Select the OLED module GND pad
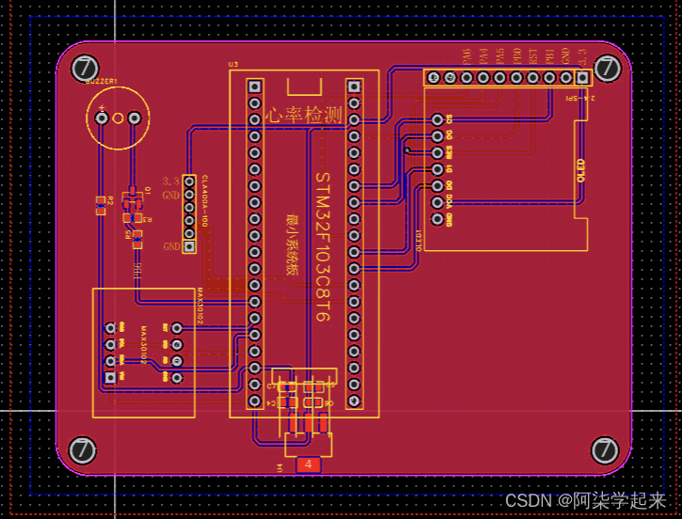682x519 pixels. point(437,219)
